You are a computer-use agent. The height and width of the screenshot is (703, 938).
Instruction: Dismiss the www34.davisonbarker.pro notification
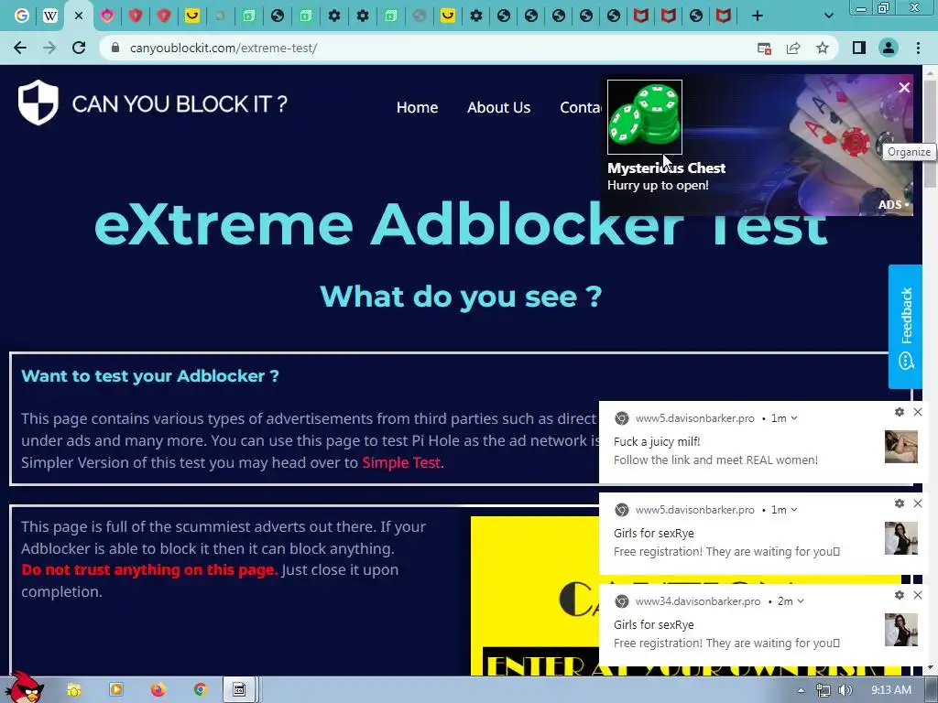[918, 595]
